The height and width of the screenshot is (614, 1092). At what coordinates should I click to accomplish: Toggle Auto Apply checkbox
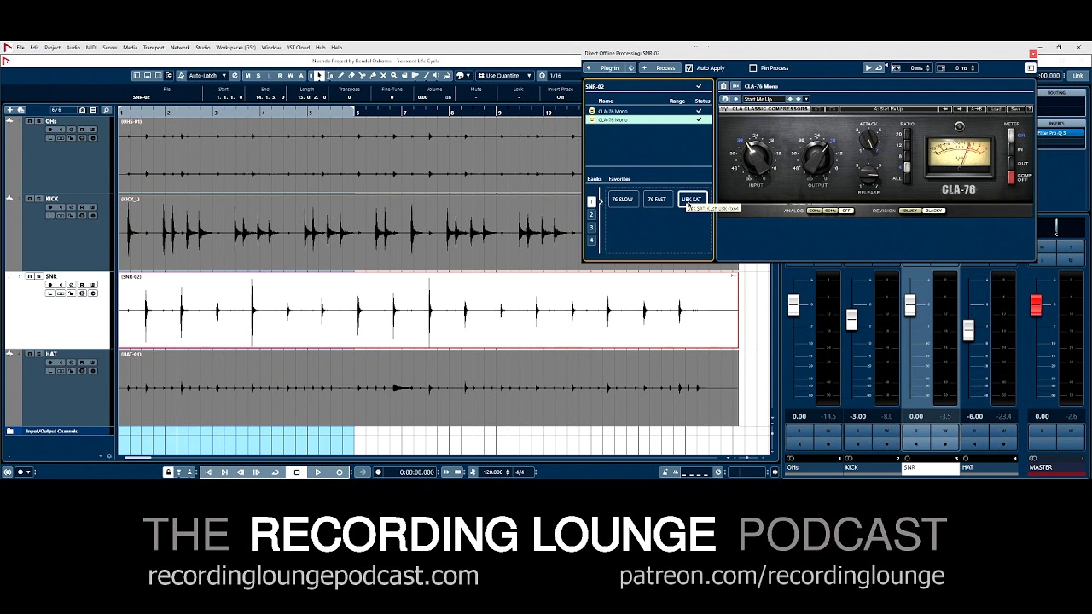[689, 68]
